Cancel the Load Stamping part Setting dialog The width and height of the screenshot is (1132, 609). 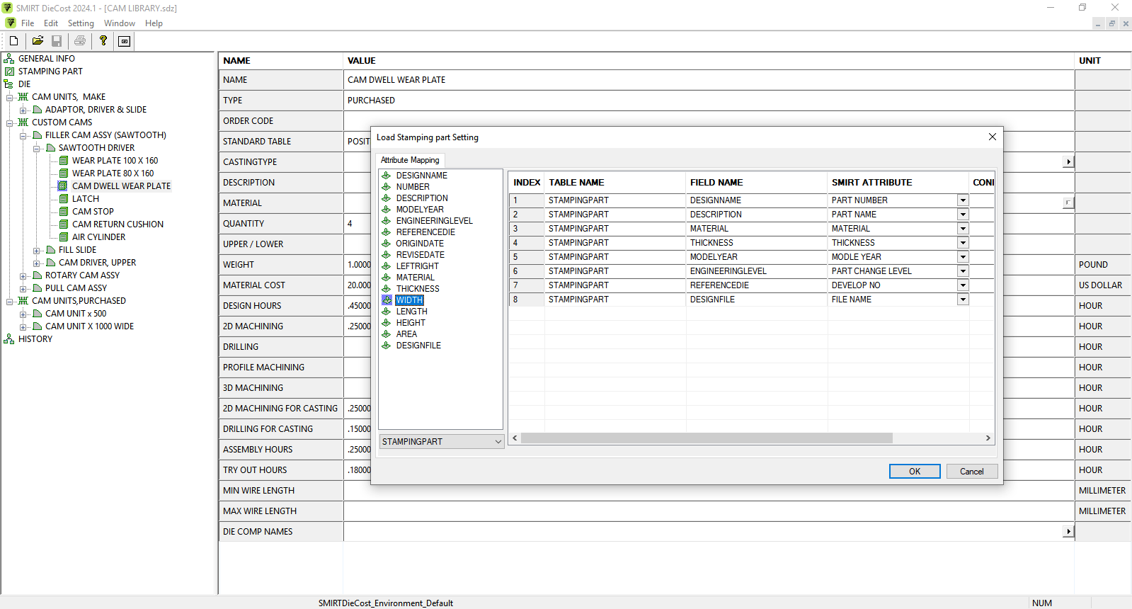pyautogui.click(x=971, y=472)
